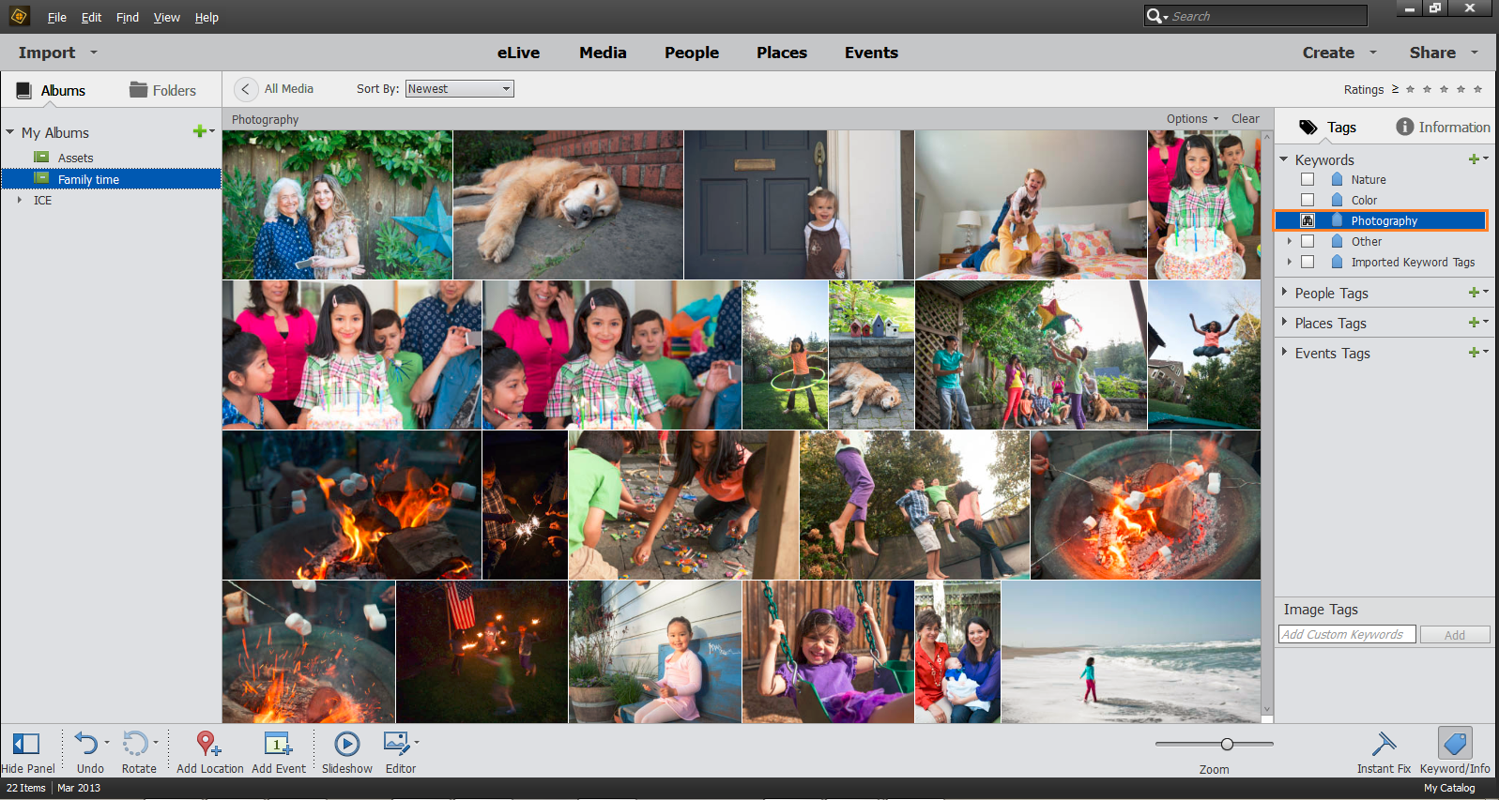1499x800 pixels.
Task: Open the Folders tab
Action: (x=162, y=90)
